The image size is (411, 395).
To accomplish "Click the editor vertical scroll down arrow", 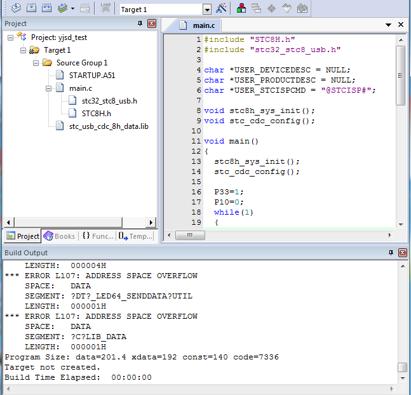I will tap(401, 225).
